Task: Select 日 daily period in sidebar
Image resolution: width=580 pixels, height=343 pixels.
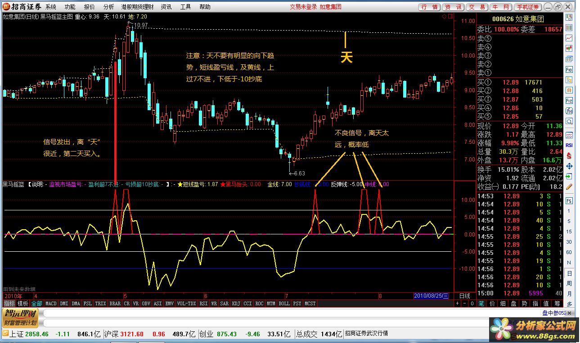Action: (569, 273)
